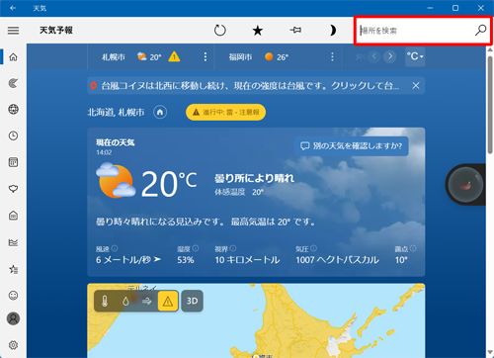Screen dimensions: 494x358
Task: Click 別の天気を確認しますか? feedback button
Action: (x=352, y=146)
